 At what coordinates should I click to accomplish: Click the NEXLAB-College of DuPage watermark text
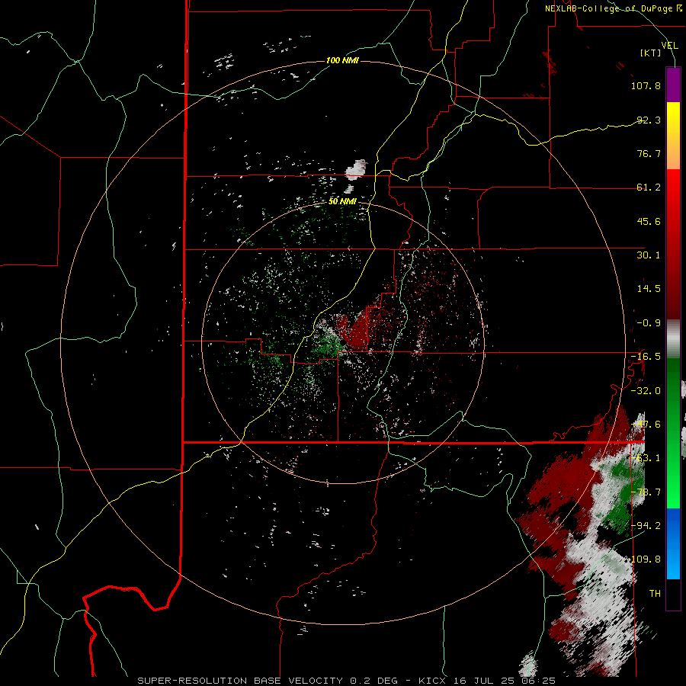click(x=613, y=8)
